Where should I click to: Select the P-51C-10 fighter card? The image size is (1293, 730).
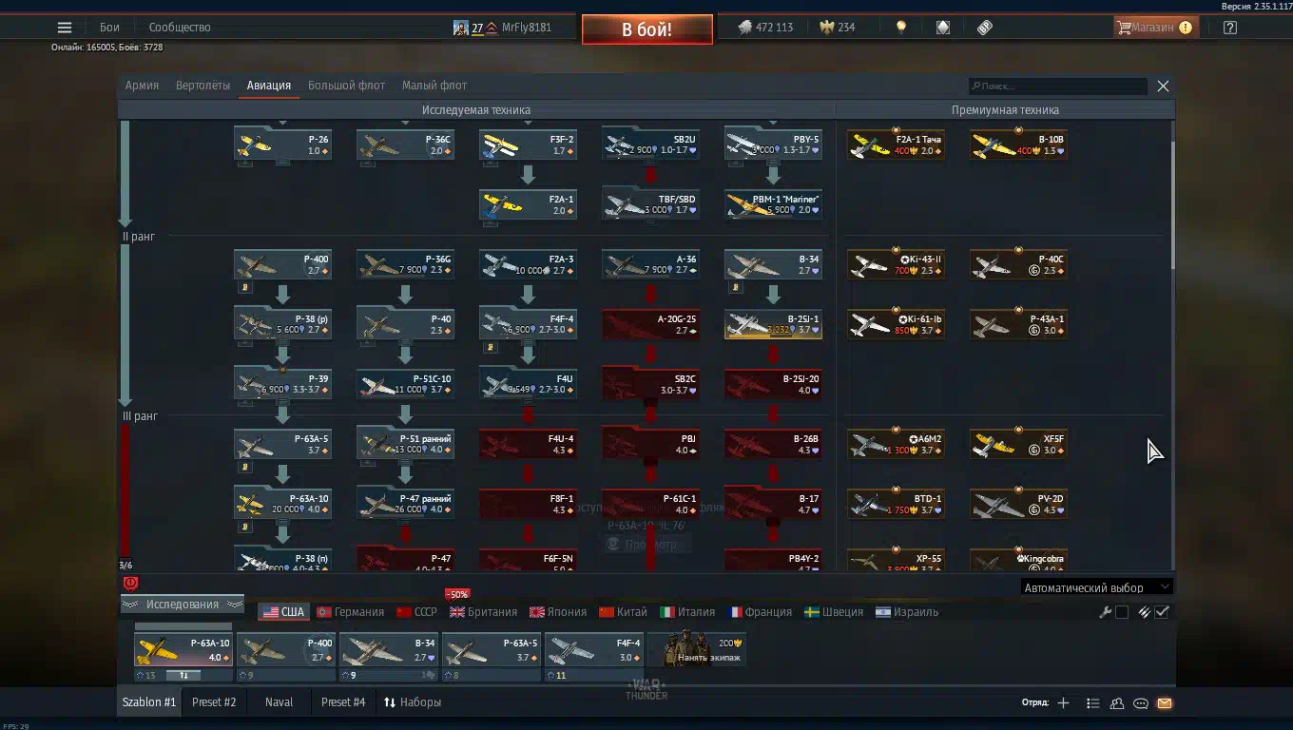pyautogui.click(x=406, y=384)
